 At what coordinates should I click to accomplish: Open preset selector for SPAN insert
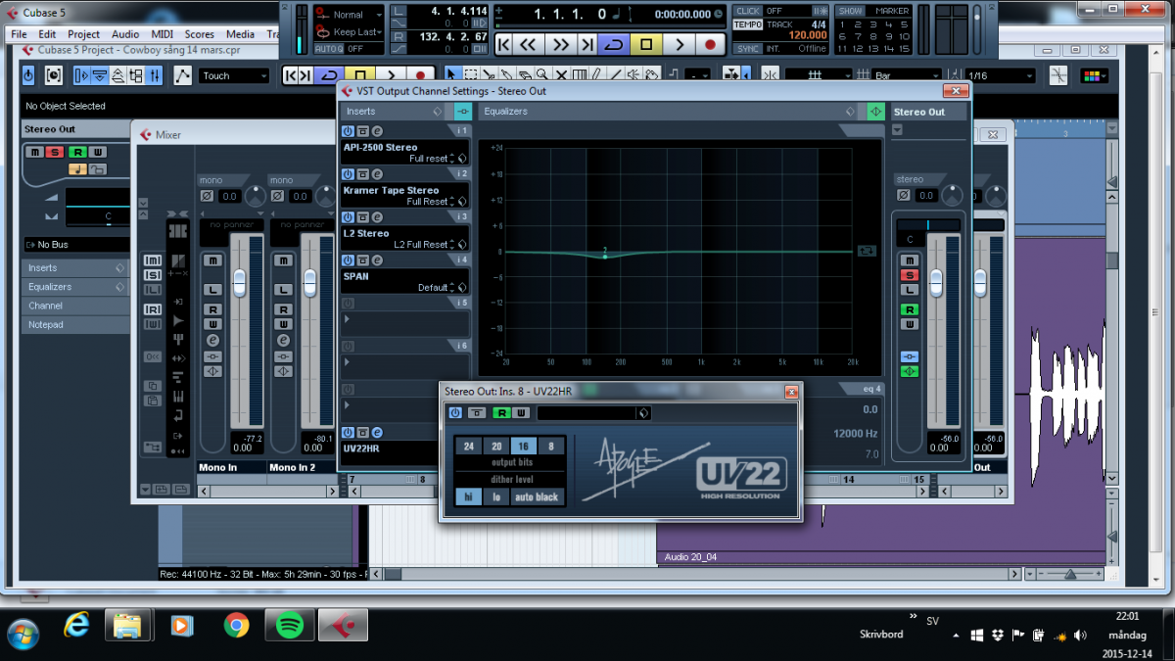click(461, 288)
